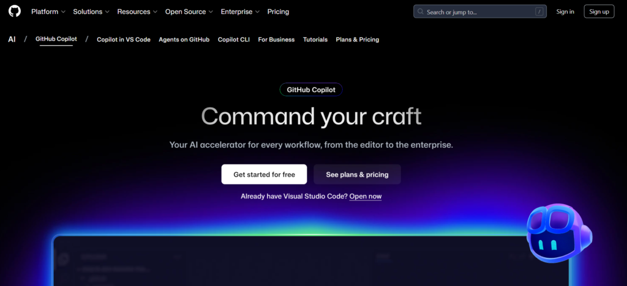This screenshot has height=286, width=627.
Task: Go to Plans & Pricing tab
Action: (x=358, y=40)
